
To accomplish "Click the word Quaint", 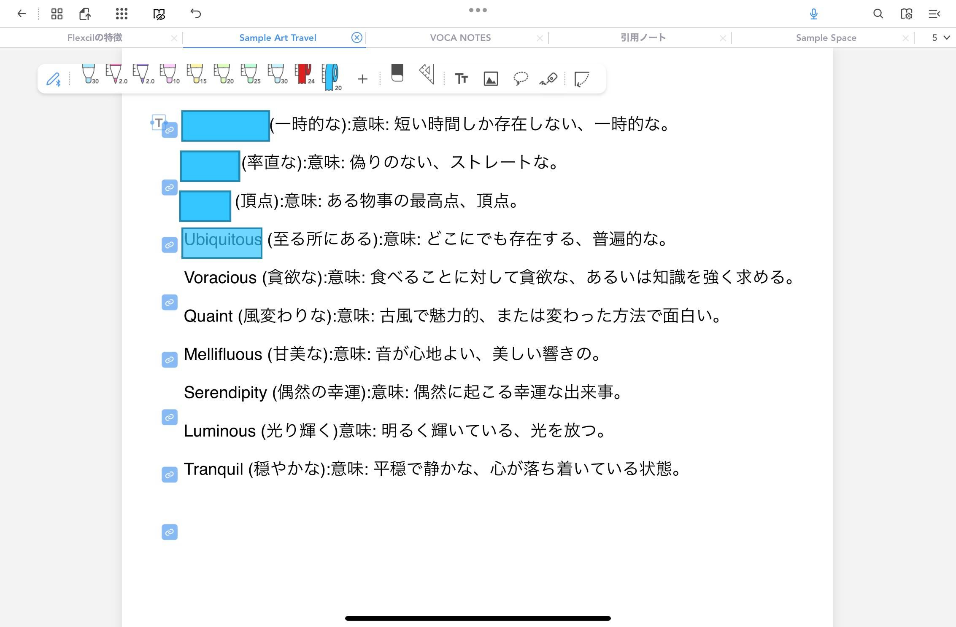I will [x=208, y=316].
